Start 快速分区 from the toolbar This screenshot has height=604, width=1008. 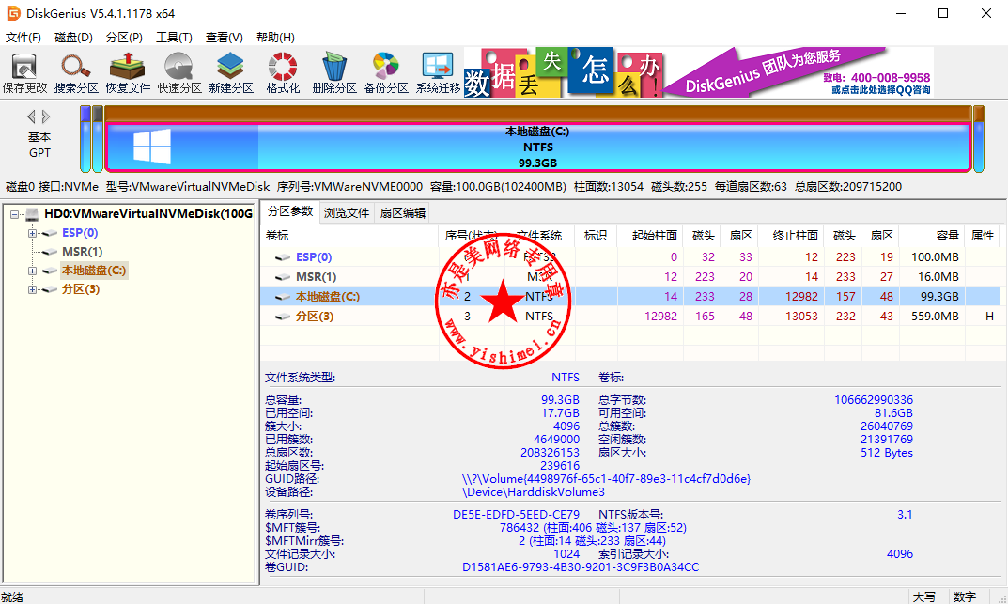pos(179,73)
